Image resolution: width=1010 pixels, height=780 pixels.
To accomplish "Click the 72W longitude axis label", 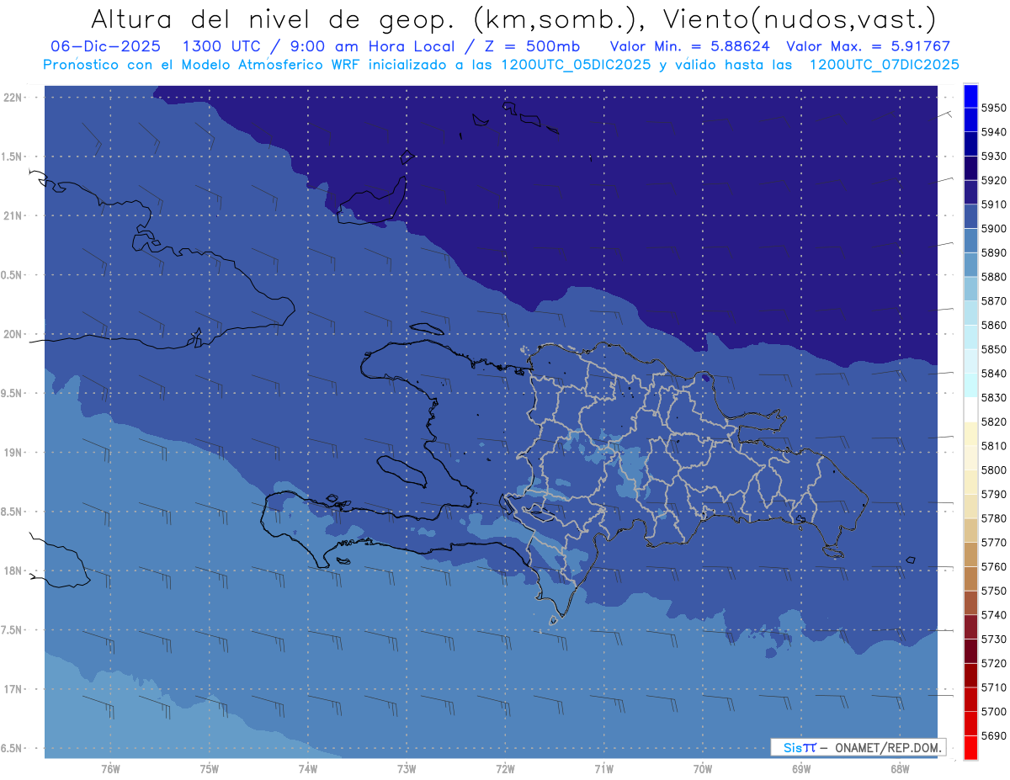I will 505,769.
